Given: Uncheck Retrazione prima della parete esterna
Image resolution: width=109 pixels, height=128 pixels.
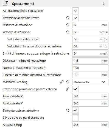Looking at the screenshot, I should (76, 89).
